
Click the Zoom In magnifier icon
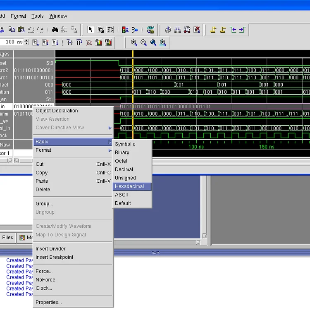pyautogui.click(x=134, y=43)
